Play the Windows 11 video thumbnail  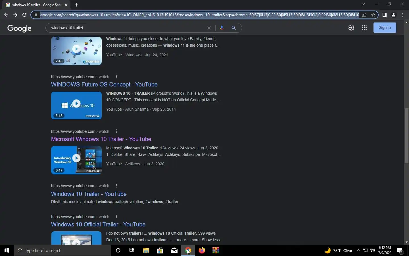(76, 51)
